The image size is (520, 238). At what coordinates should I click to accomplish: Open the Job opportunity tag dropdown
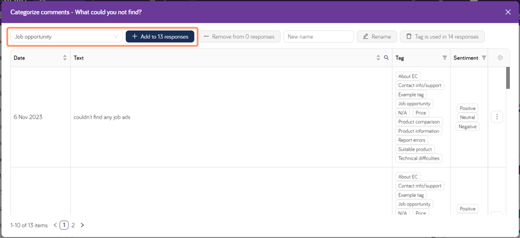click(x=67, y=37)
